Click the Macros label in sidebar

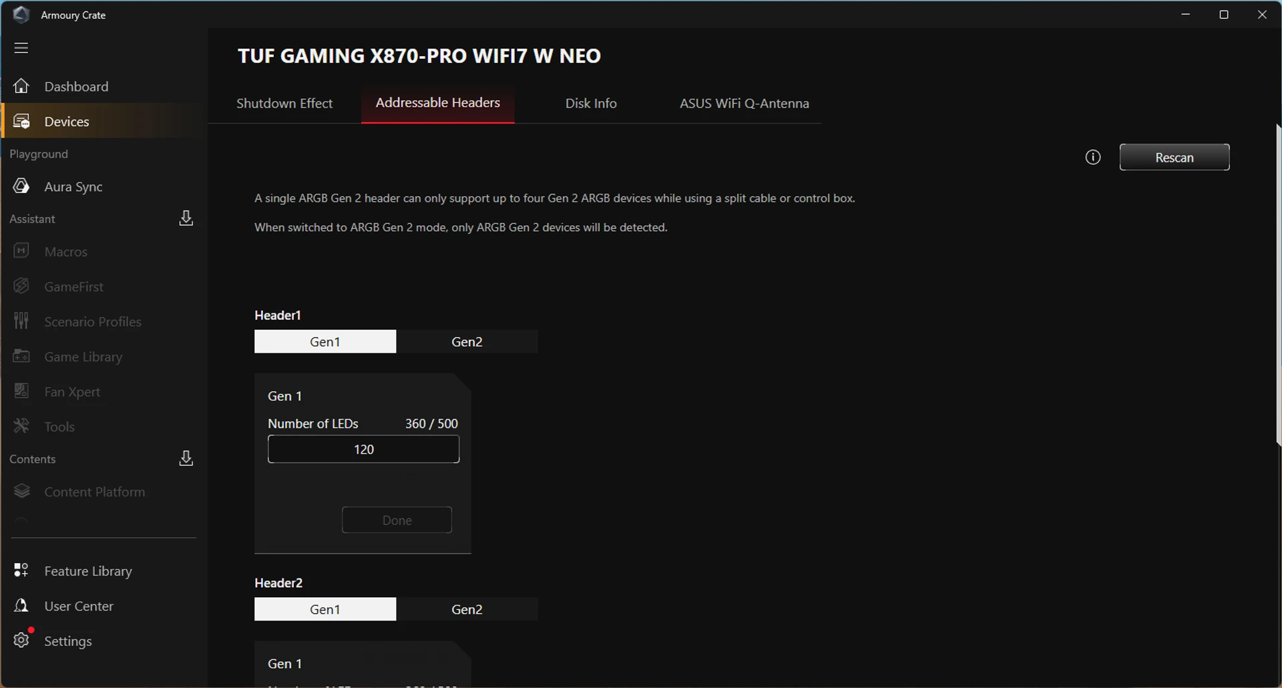pos(66,252)
